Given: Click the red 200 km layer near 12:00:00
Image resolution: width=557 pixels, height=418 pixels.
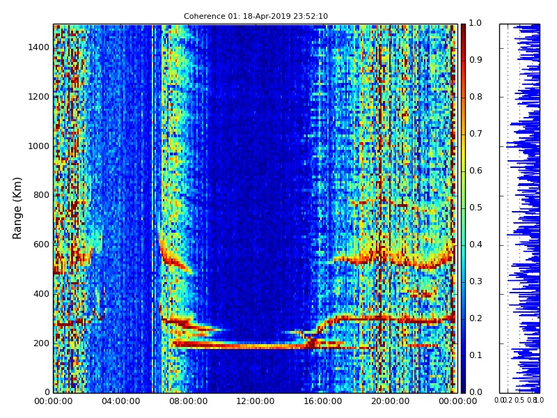Looking at the screenshot, I should click(256, 346).
